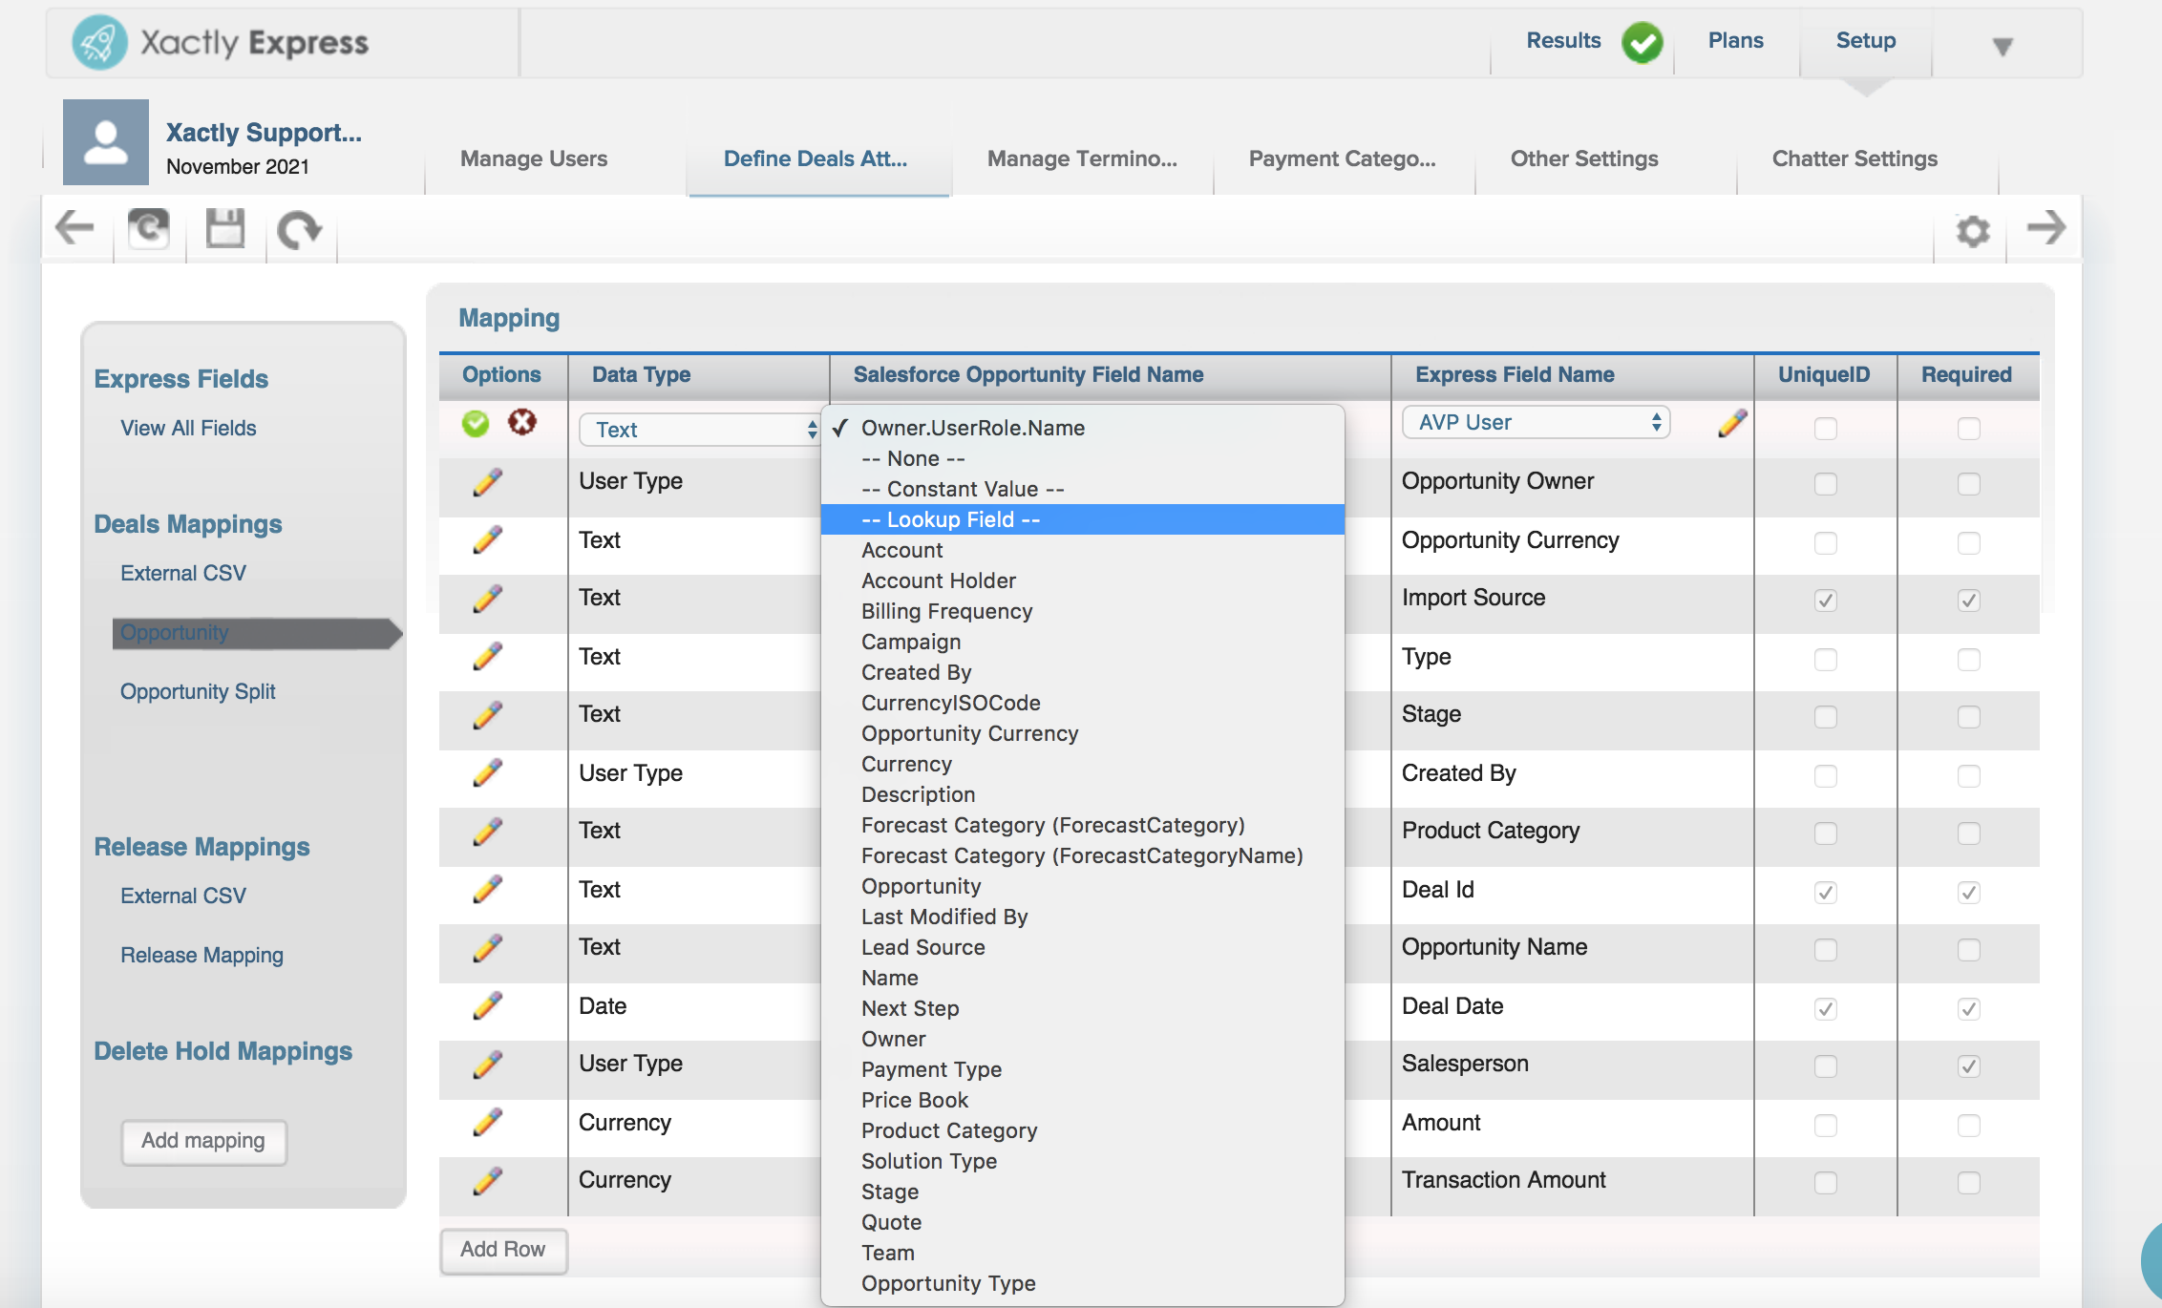Click the Add mapping button
Screen dimensions: 2162x1308
203,1141
